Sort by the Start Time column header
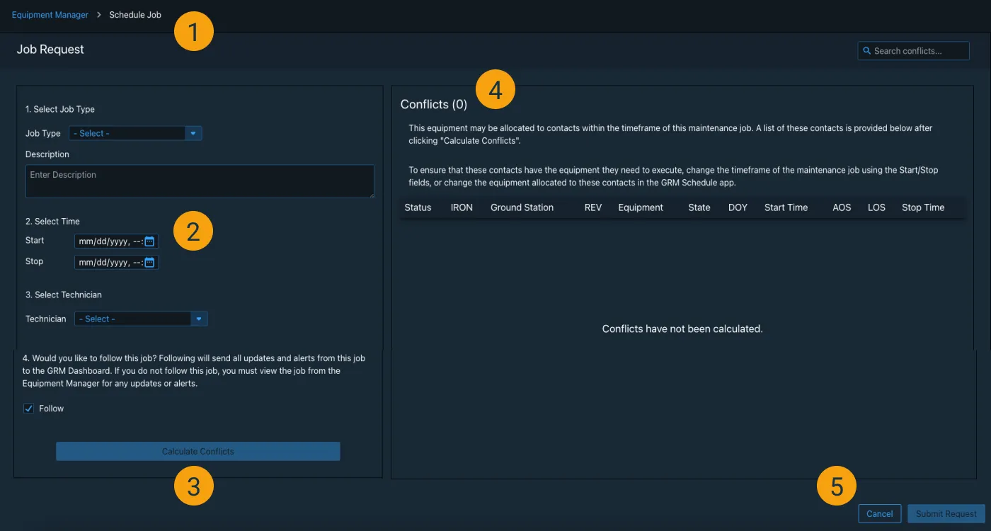The image size is (991, 531). tap(786, 207)
